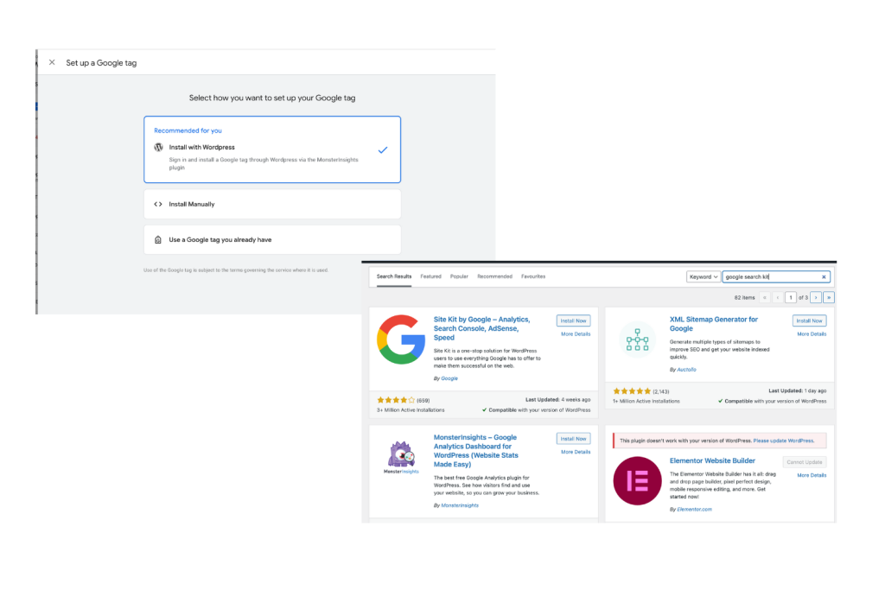Open More Details for MonsterInsights plugin
Viewport: 885px width, 590px height.
pyautogui.click(x=575, y=452)
